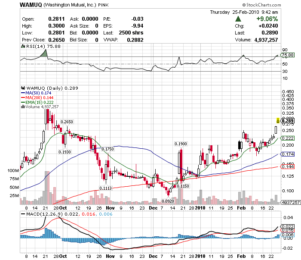Click the blue 0.006 value in MACD label
301x260 pixels.
106,214
